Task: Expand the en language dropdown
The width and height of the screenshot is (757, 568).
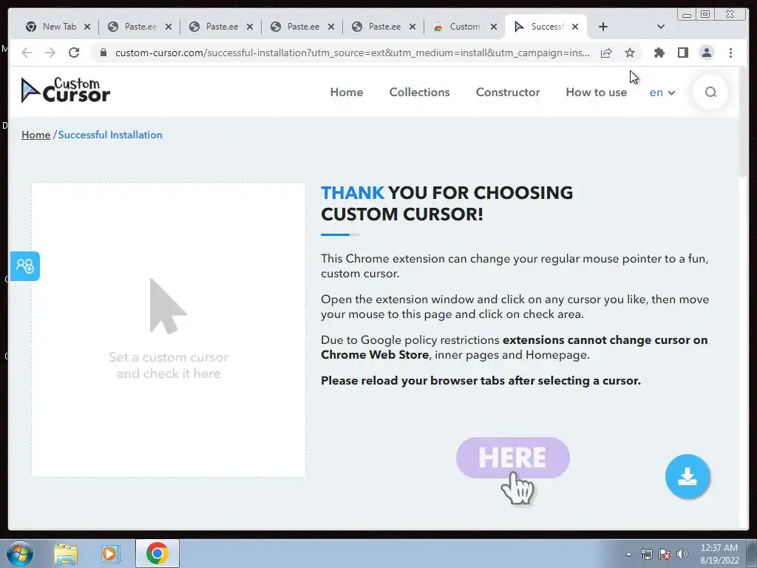Action: [x=662, y=92]
